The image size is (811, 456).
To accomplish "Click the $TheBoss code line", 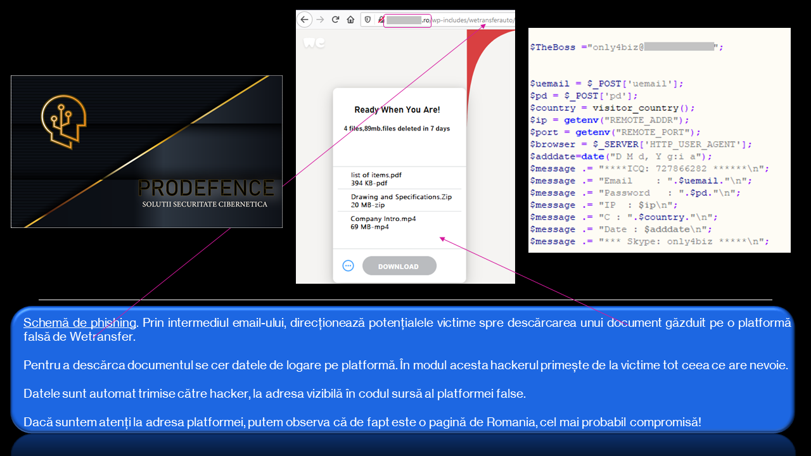I will coord(627,47).
